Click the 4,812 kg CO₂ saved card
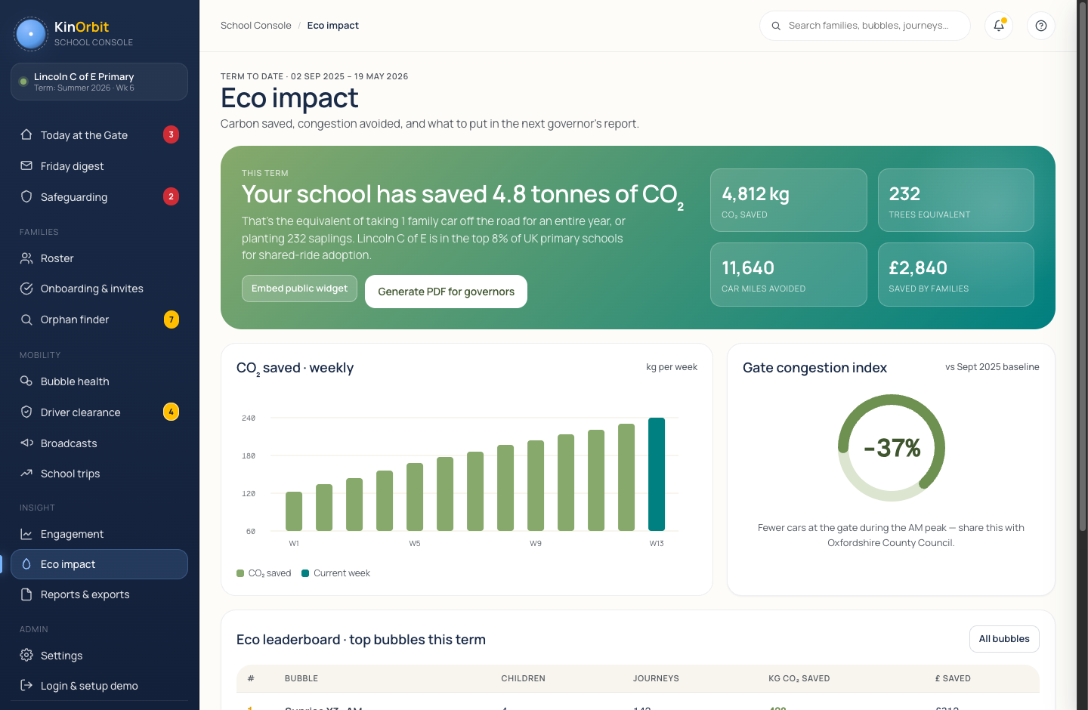The width and height of the screenshot is (1088, 710). click(x=789, y=200)
